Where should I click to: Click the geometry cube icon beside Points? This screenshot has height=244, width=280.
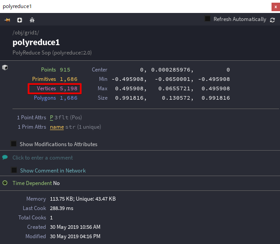click(x=5, y=68)
